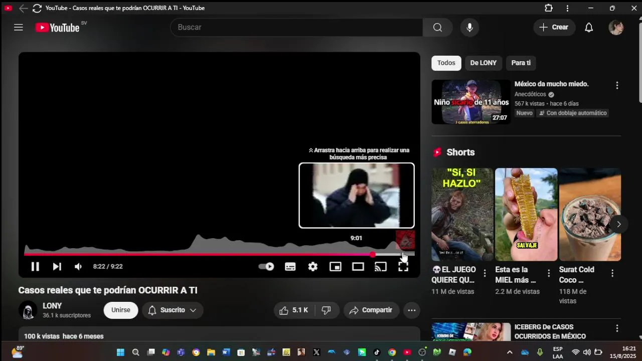Like the video with 5.1 K
The width and height of the screenshot is (642, 361).
[x=293, y=310]
